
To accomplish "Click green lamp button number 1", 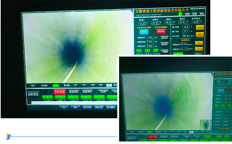I will pyautogui.click(x=48, y=97).
